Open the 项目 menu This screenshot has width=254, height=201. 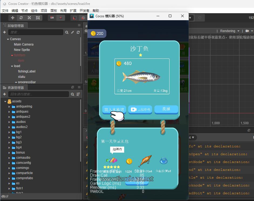pos(44,11)
